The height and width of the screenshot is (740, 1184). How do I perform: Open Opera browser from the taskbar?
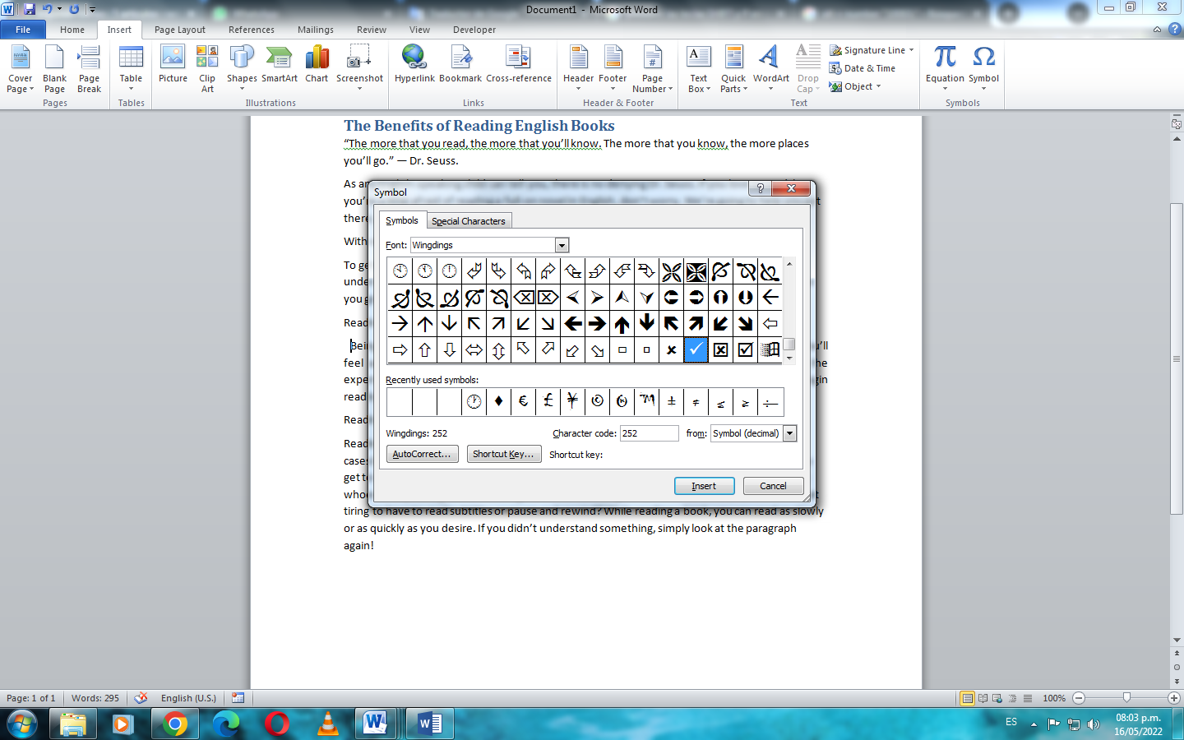276,724
